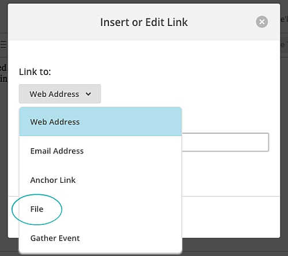Choose Email Address from the list
Image resolution: width=288 pixels, height=256 pixels.
(x=100, y=151)
